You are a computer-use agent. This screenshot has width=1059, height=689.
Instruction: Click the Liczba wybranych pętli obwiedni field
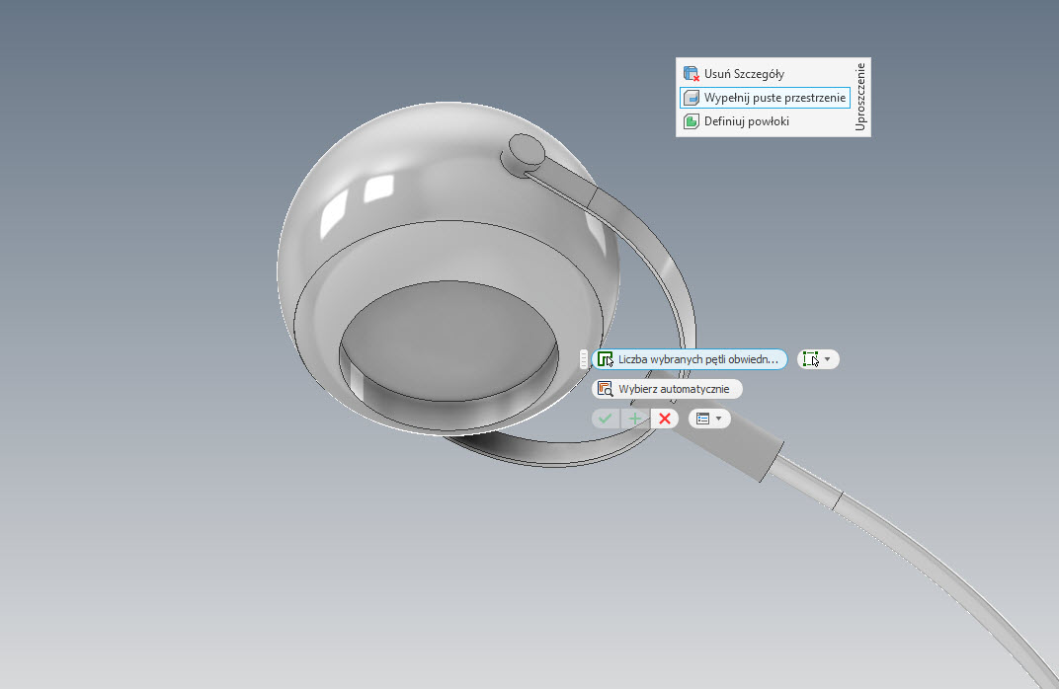point(698,359)
